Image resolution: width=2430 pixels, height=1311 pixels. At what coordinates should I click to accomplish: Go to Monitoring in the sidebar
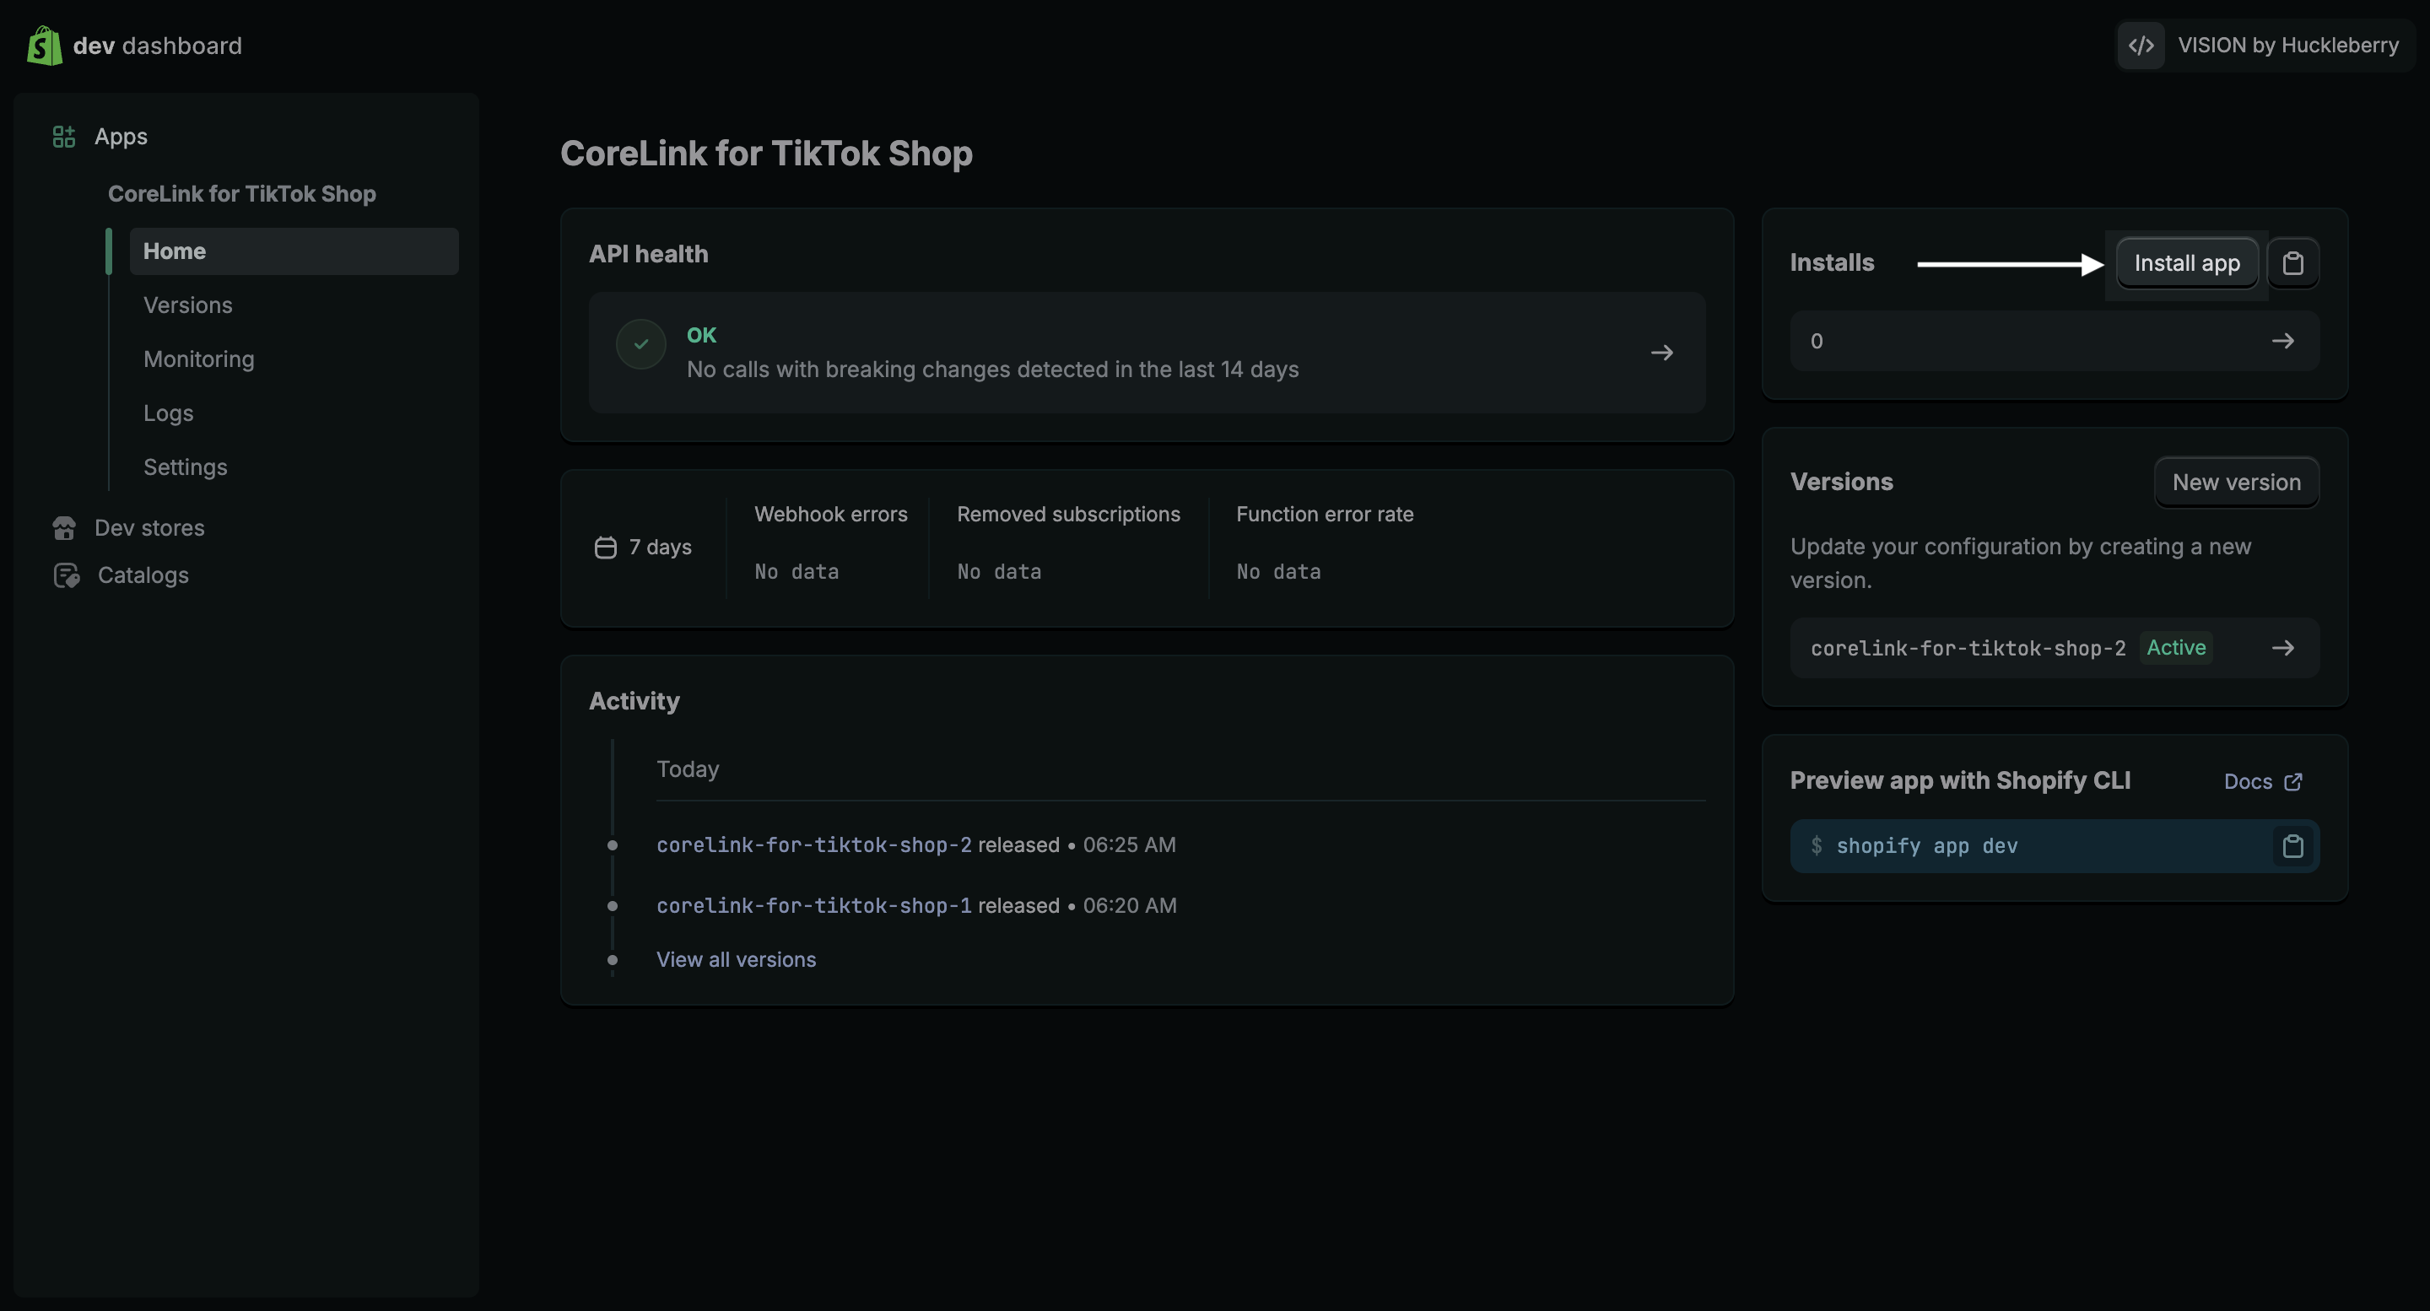point(199,359)
